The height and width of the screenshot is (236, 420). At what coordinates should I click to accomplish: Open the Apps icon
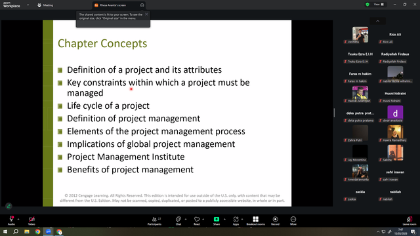pyautogui.click(x=236, y=219)
